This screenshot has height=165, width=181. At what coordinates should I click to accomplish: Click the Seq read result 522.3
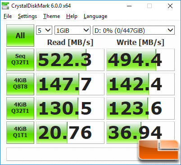pos(70,60)
